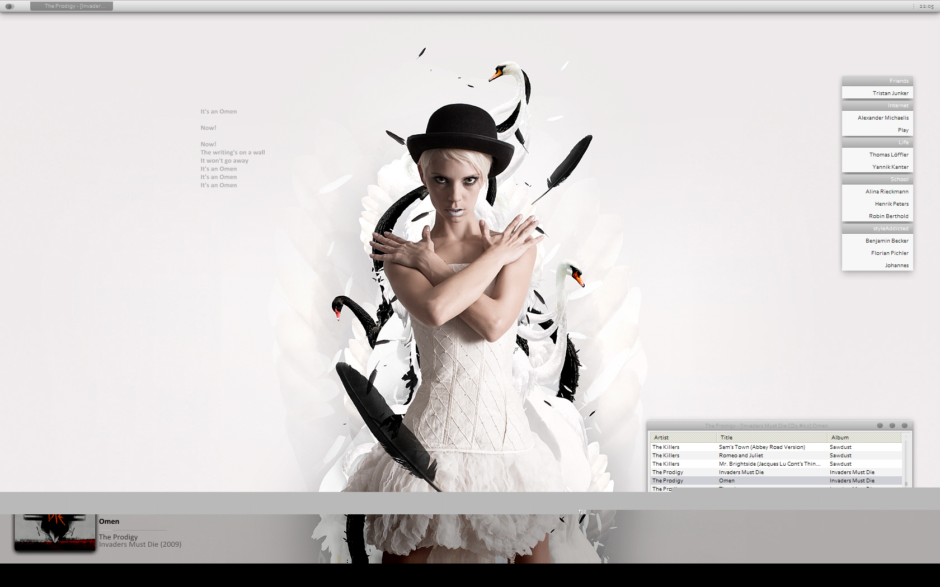Viewport: 940px width, 587px height.
Task: Select contact Thomas Löffler
Action: point(877,155)
